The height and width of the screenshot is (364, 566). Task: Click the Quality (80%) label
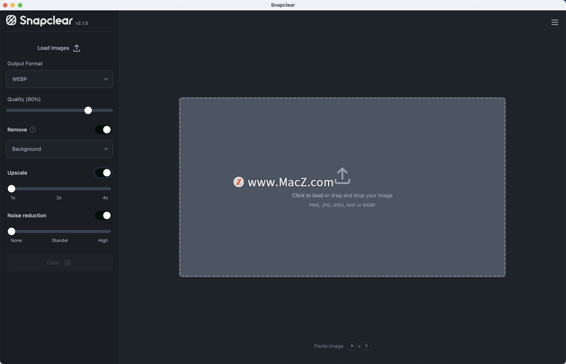(24, 99)
